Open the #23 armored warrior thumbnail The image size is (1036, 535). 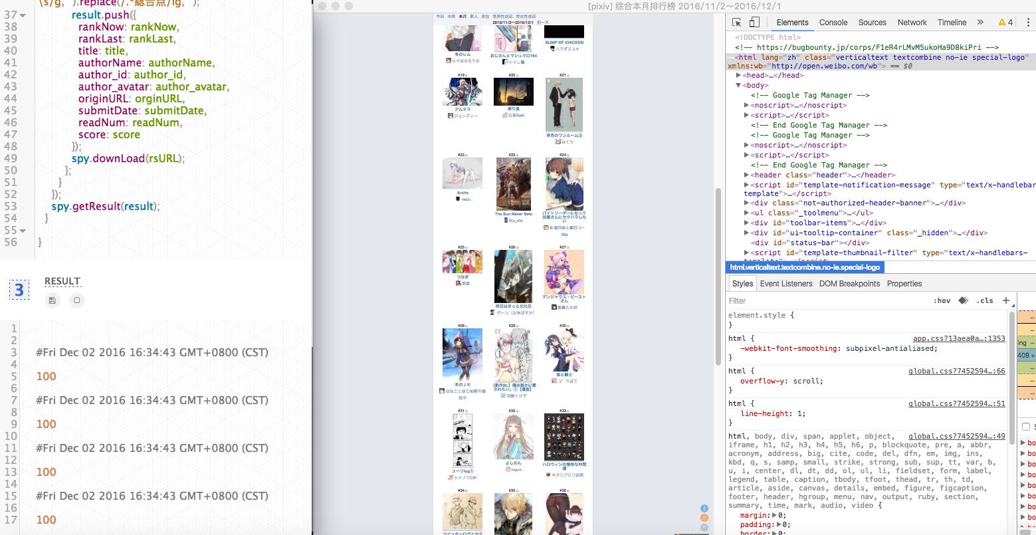point(513,184)
